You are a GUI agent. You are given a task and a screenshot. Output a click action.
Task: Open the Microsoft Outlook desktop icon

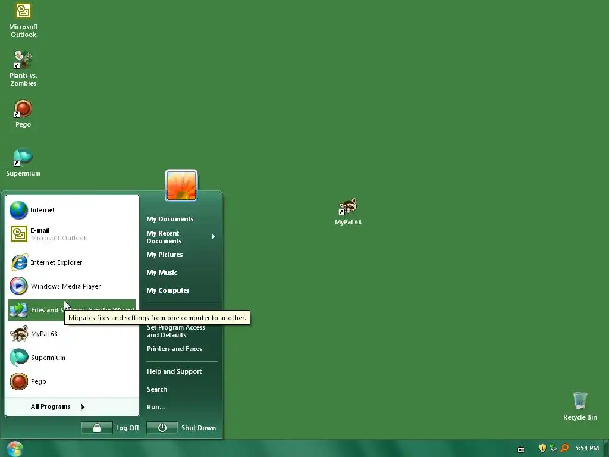pos(23,20)
